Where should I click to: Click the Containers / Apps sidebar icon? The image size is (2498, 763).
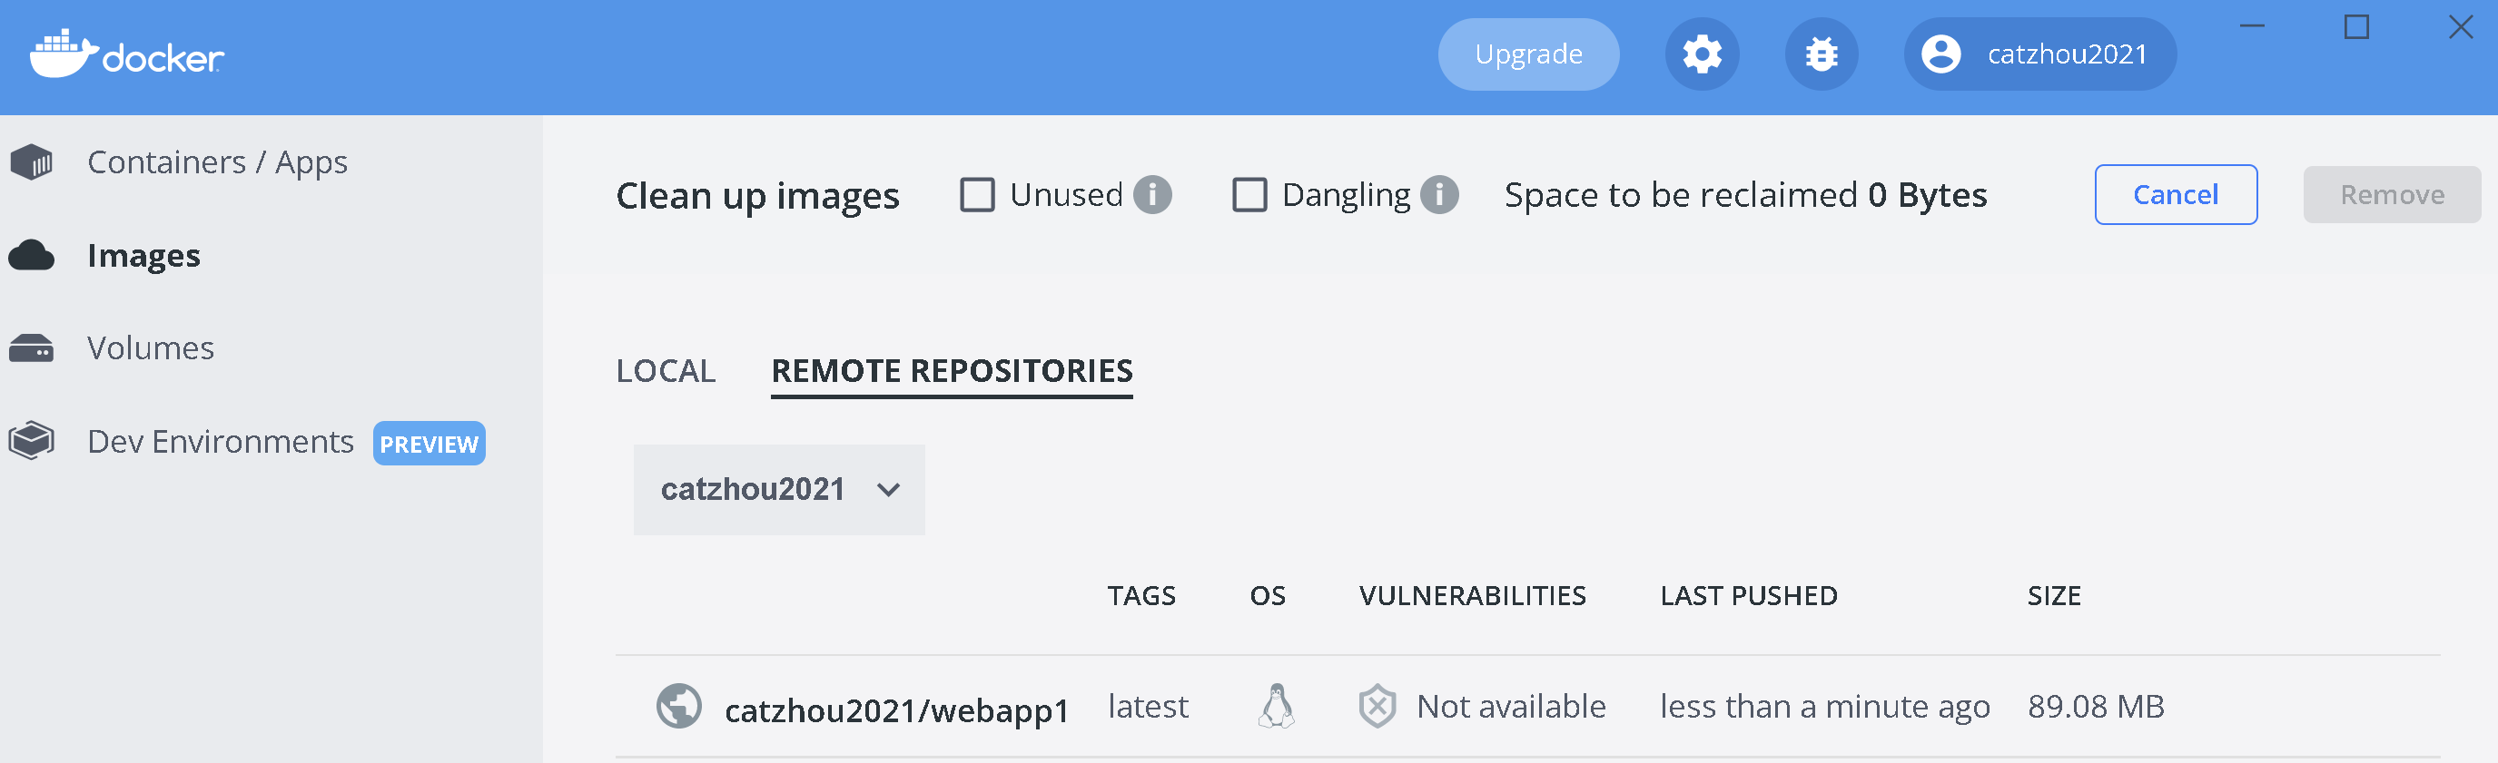point(32,161)
